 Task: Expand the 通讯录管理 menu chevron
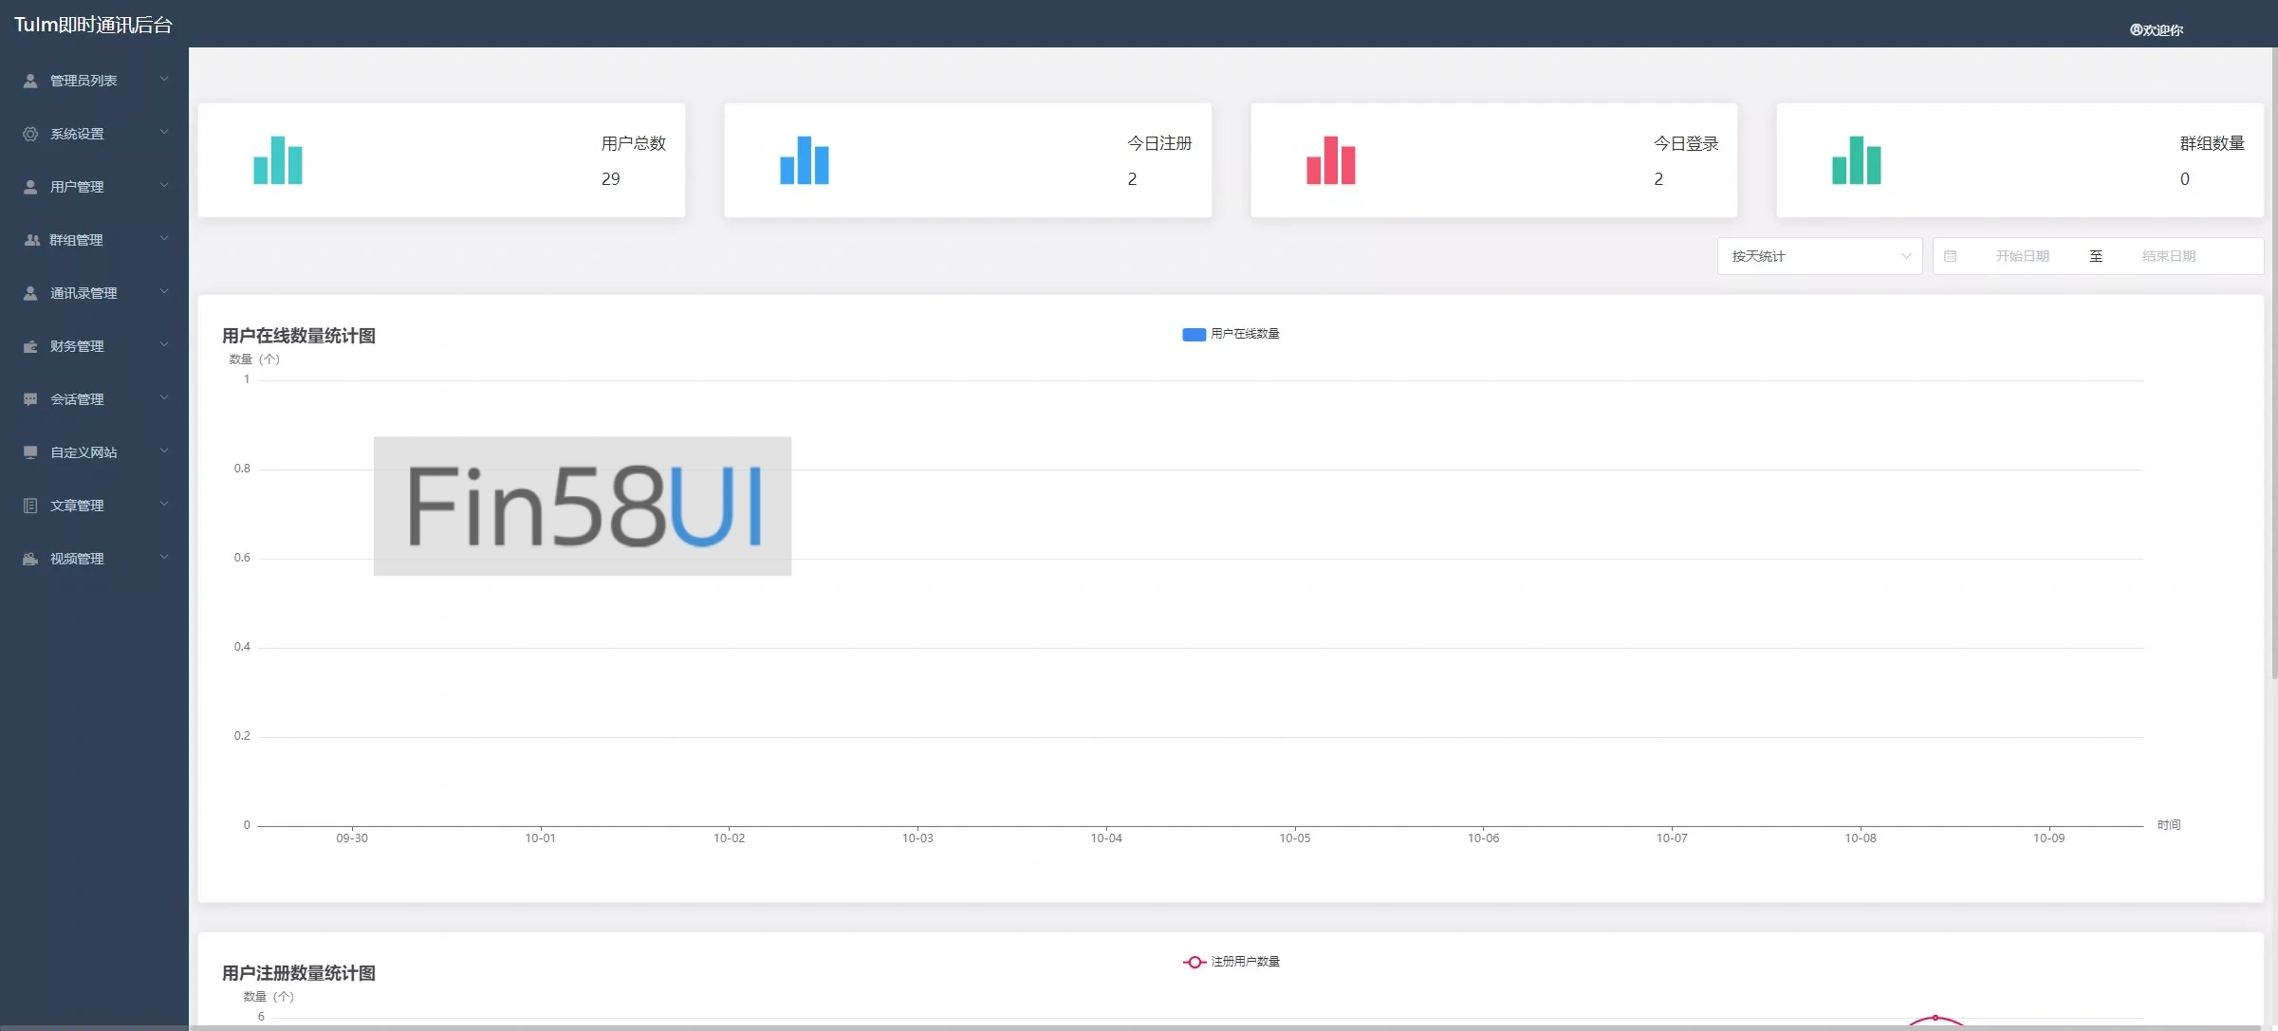coord(164,292)
